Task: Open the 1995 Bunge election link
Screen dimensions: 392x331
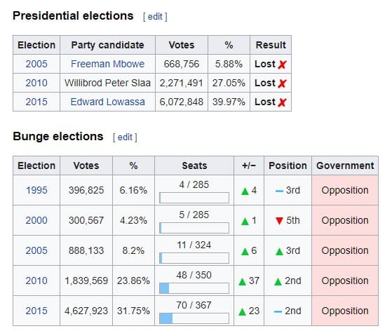Action: [36, 190]
